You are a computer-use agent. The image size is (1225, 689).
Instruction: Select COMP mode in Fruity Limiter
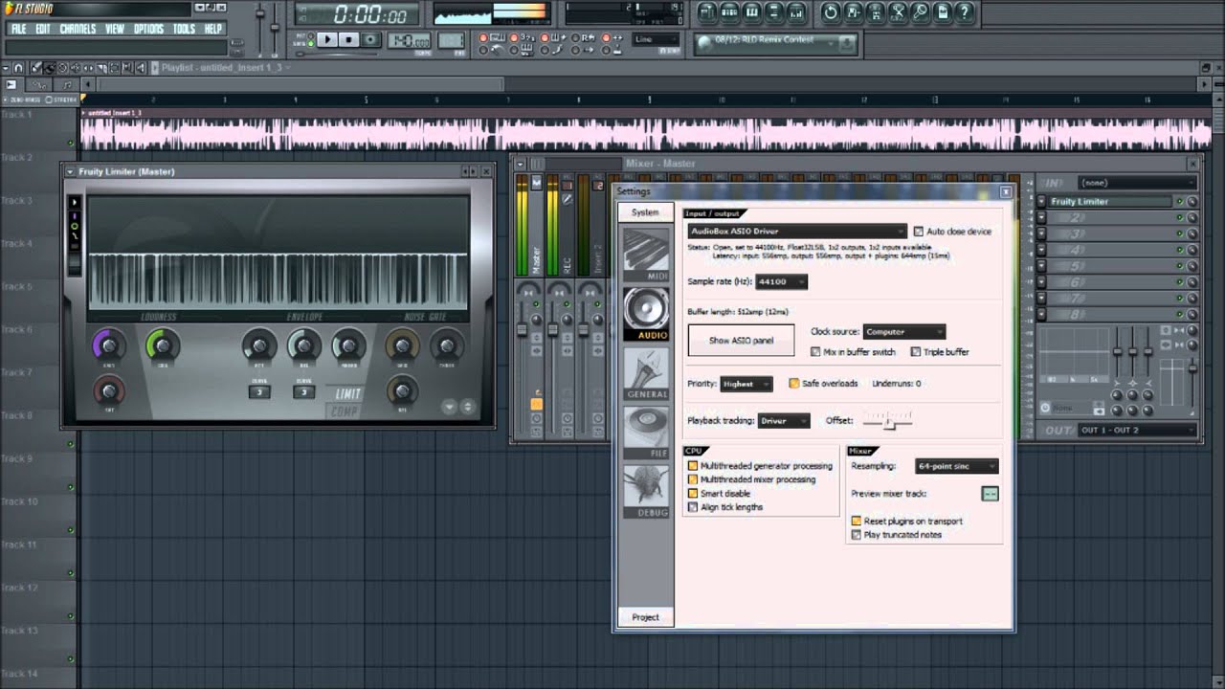(x=344, y=411)
